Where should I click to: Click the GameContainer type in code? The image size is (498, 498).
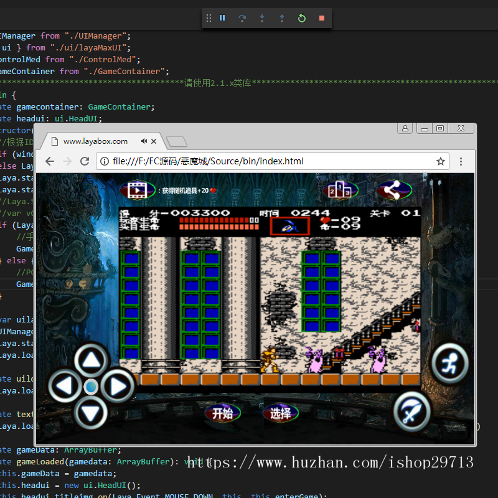click(119, 106)
